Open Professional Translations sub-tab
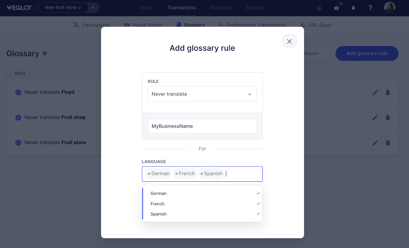This screenshot has height=248, width=409. click(x=253, y=25)
